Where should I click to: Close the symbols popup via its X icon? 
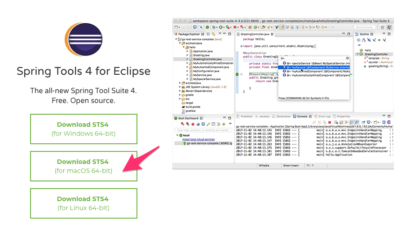348,58
